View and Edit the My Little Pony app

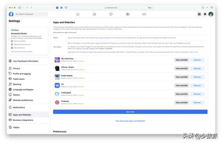(x=181, y=60)
